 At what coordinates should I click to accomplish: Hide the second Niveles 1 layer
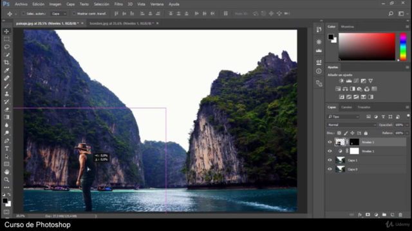pos(330,151)
